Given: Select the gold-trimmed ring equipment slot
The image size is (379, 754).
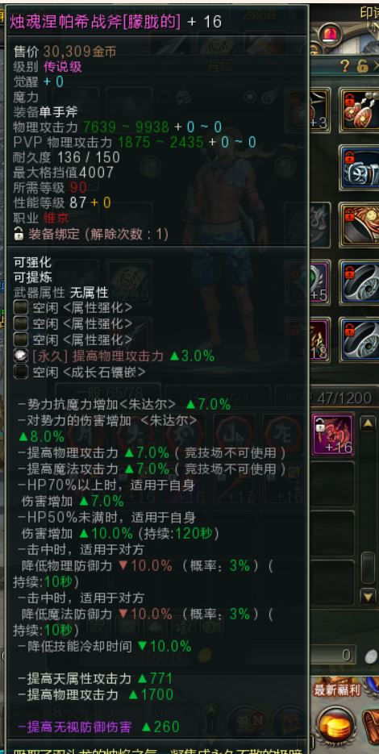Looking at the screenshot, I should pos(360,225).
